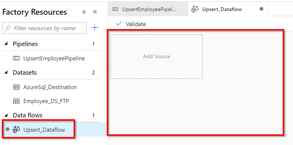
Task: Click the data flow icon on Upsert_Dataflow tab
Action: coord(195,9)
